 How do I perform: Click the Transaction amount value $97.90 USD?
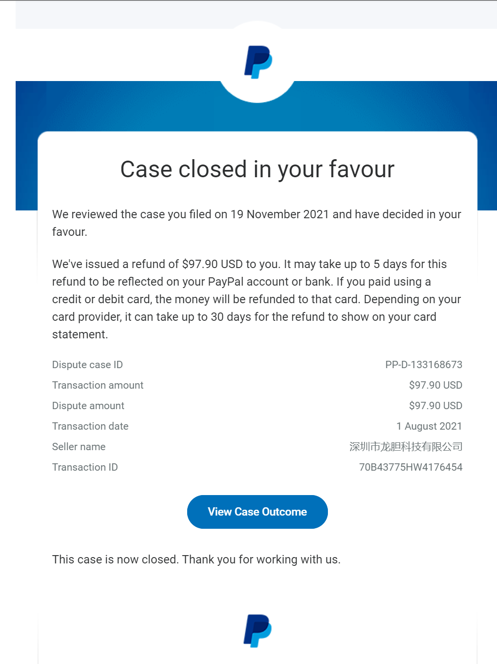[435, 385]
